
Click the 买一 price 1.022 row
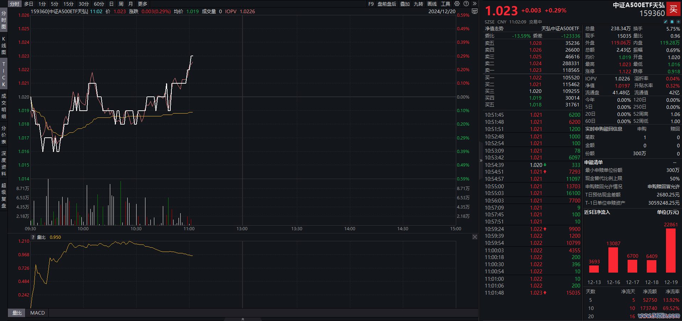tap(532, 78)
